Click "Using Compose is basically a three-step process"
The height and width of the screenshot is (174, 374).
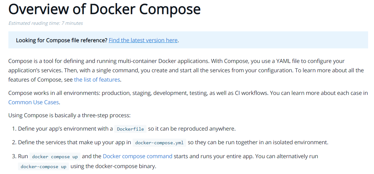point(69,115)
